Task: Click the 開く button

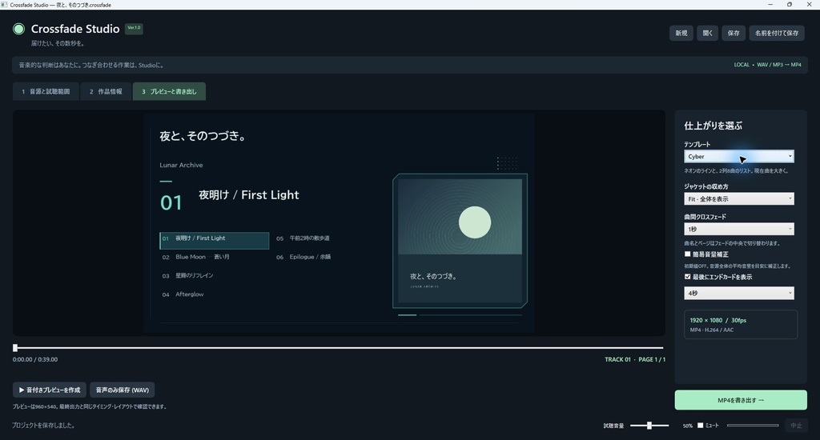Action: coord(708,33)
